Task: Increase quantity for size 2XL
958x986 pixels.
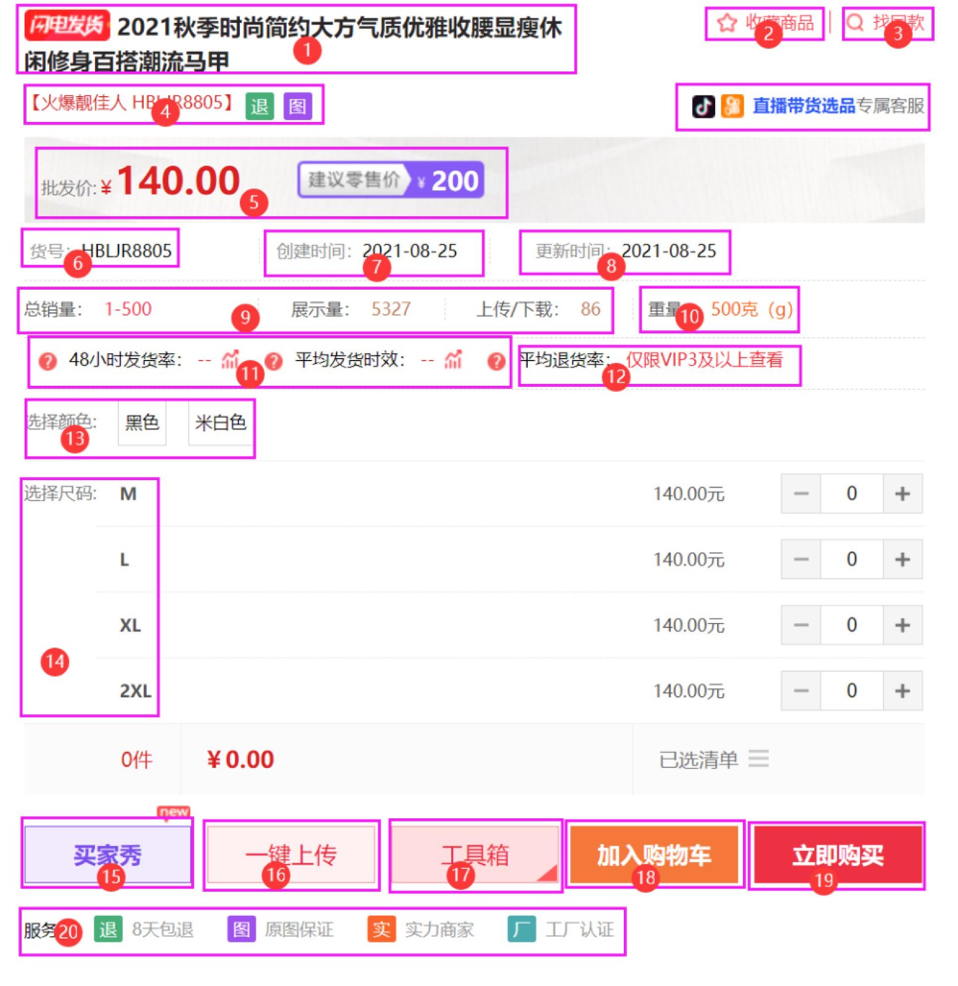Action: coord(903,690)
